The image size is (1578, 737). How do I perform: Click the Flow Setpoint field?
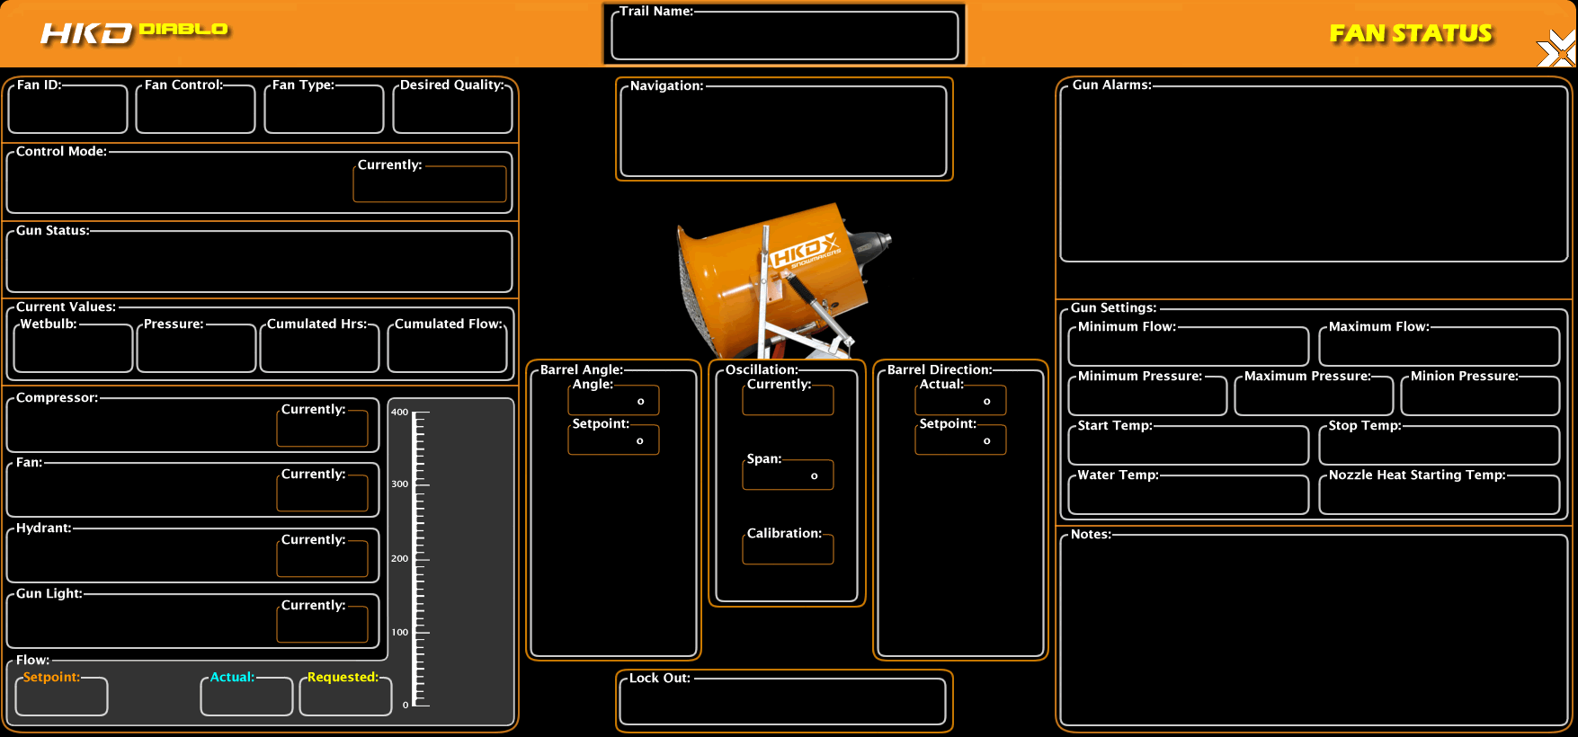coord(61,698)
